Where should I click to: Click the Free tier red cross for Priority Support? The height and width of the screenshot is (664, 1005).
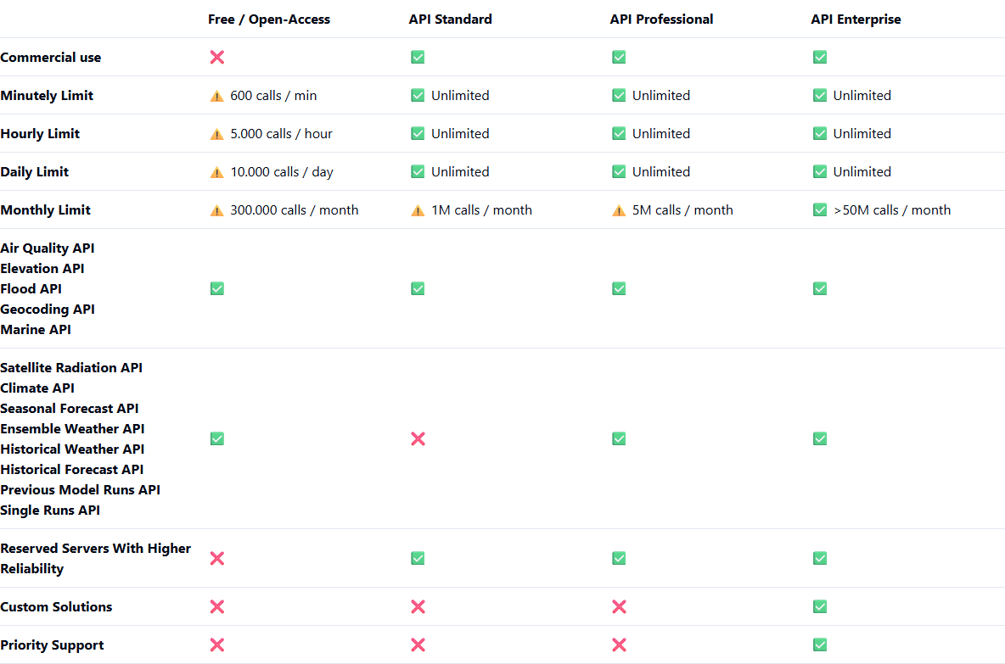coord(217,644)
